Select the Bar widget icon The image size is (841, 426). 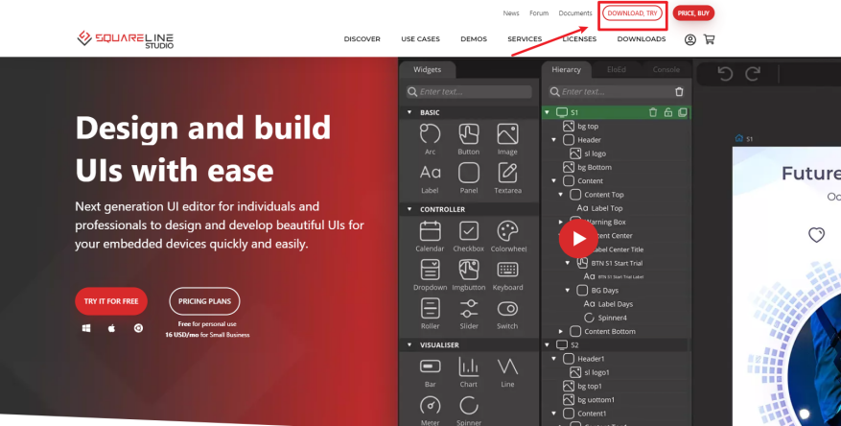pos(431,367)
